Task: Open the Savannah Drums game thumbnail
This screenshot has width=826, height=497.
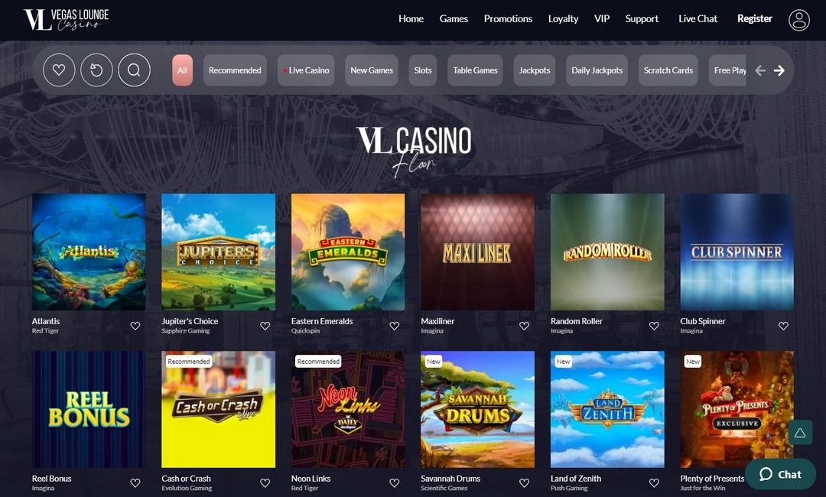Action: [x=477, y=409]
